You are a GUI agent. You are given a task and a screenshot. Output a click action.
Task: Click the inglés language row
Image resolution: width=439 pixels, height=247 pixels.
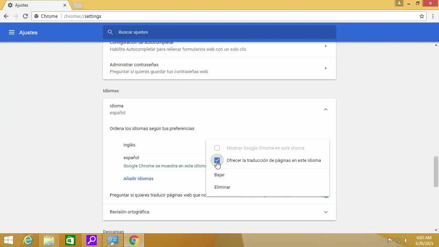pyautogui.click(x=129, y=145)
